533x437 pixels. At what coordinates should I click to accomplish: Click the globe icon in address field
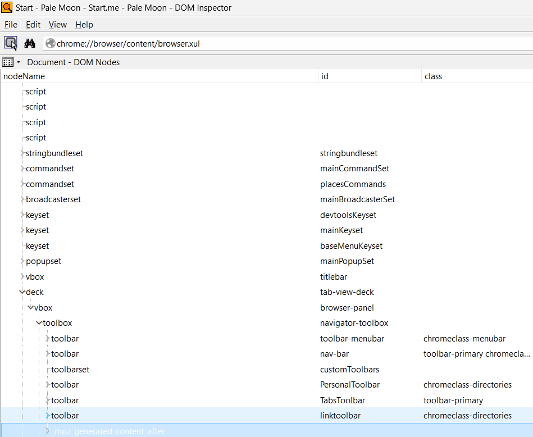click(x=50, y=44)
